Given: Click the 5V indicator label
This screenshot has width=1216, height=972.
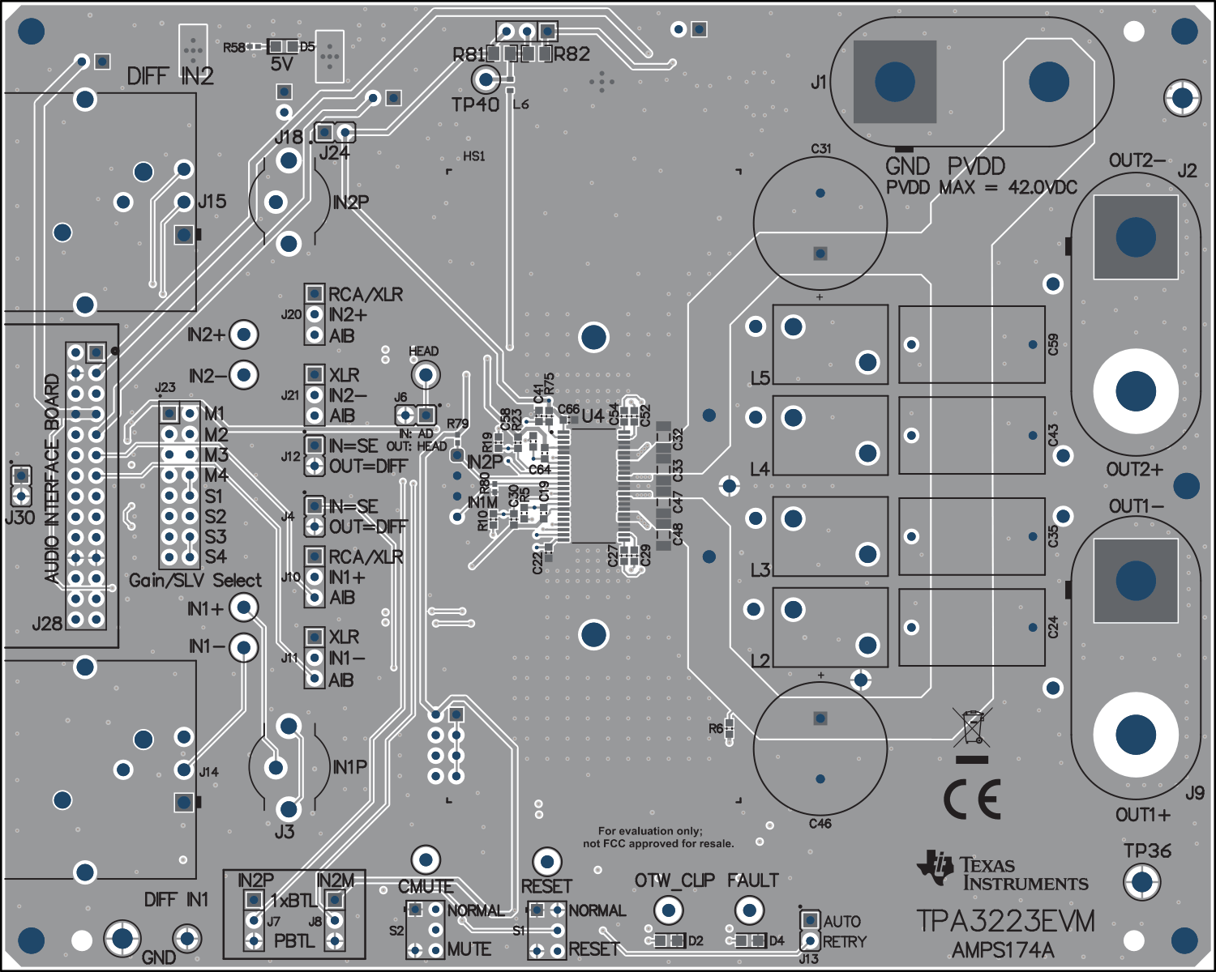Looking at the screenshot, I should pos(281,63).
